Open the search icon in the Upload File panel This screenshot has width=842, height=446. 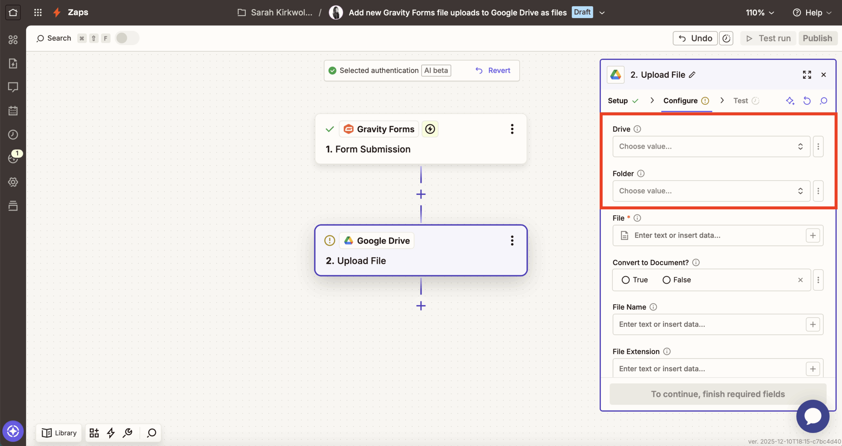824,101
